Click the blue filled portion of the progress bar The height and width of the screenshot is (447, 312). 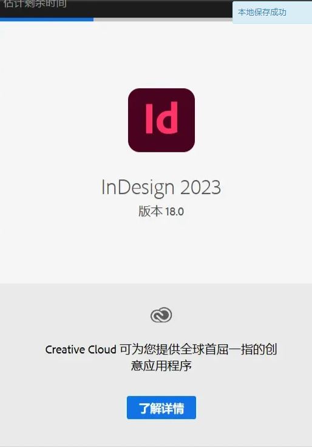tap(47, 19)
